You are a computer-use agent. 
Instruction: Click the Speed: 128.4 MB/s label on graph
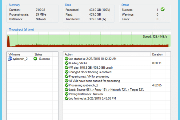[155, 37]
